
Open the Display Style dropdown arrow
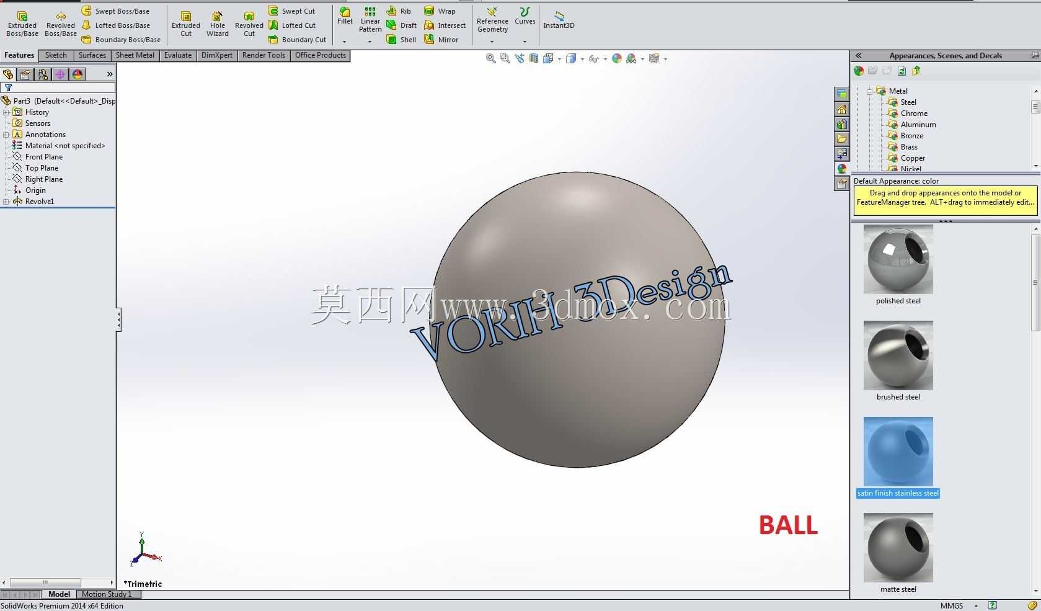pos(582,60)
